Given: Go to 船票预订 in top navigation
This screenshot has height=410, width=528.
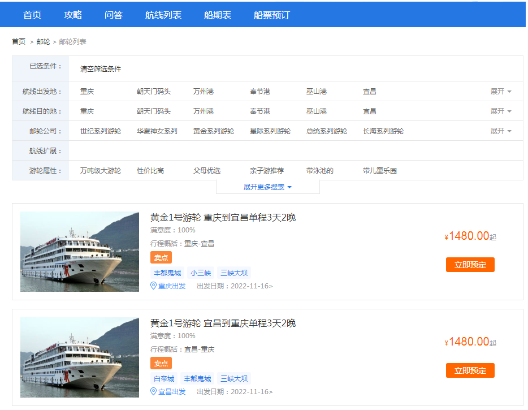Looking at the screenshot, I should tap(271, 15).
